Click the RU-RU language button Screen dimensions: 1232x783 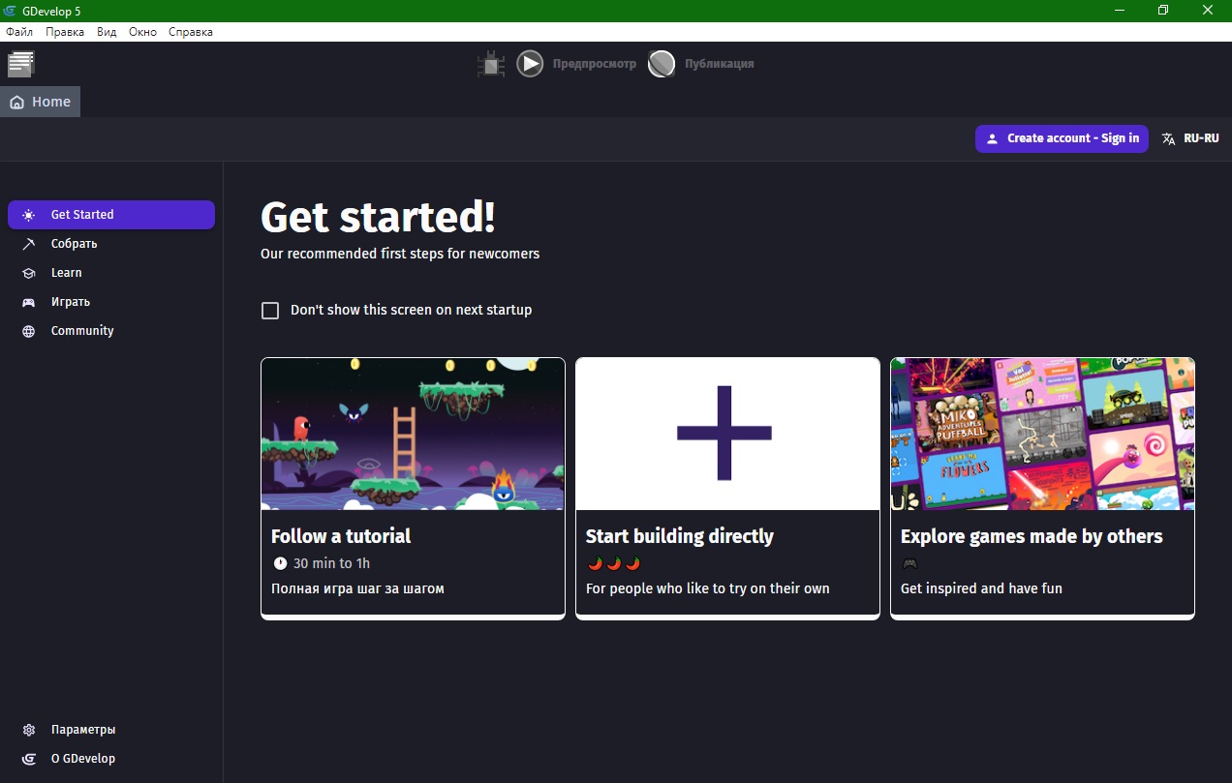pos(1190,138)
